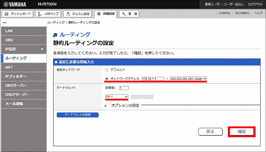Click the CONFIG link
Viewport: 266px width, 152px height.
(224, 13)
